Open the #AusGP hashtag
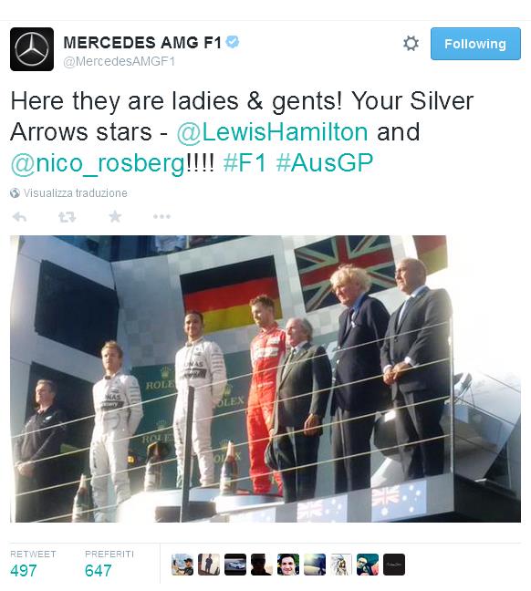The height and width of the screenshot is (591, 531). (x=325, y=163)
